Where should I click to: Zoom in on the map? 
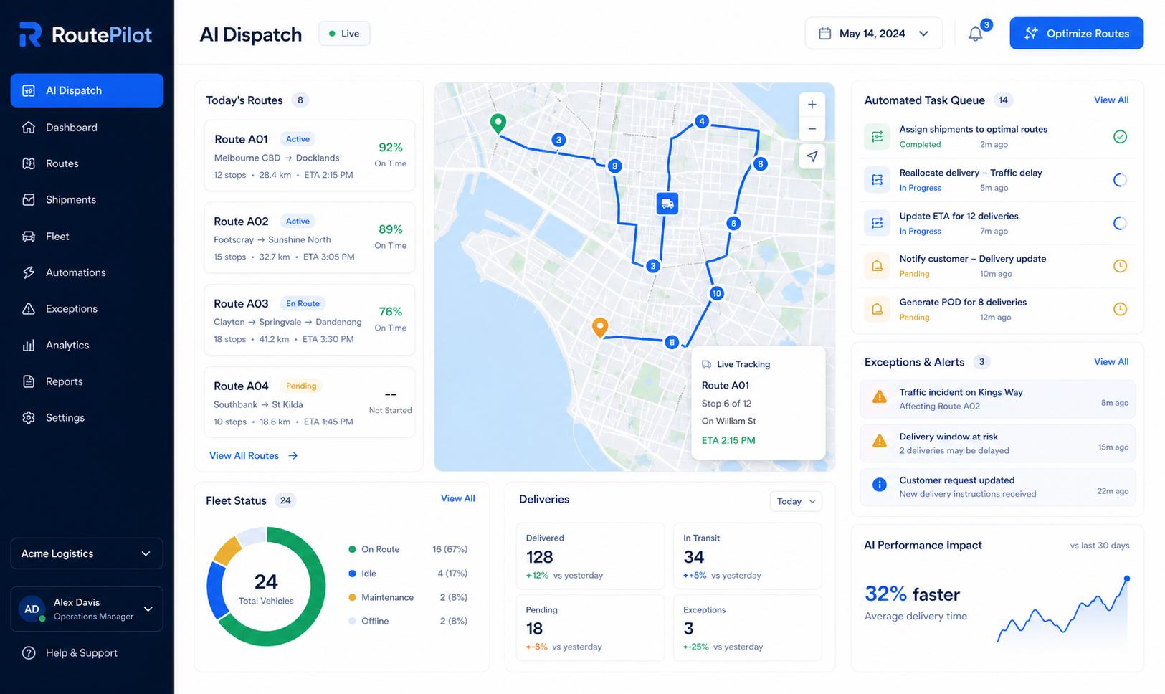point(812,105)
